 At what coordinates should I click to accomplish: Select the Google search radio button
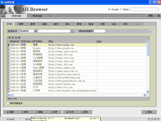tap(109, 9)
